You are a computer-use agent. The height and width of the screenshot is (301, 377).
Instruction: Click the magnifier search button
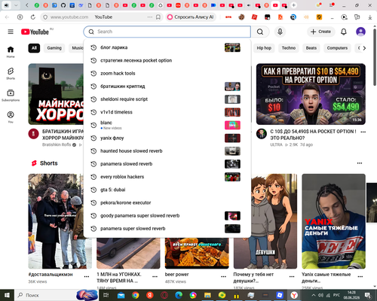tap(260, 32)
